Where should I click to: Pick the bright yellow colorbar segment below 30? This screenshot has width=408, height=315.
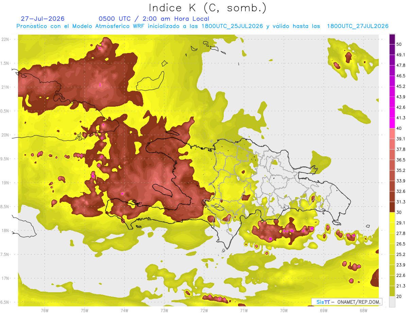click(392, 217)
